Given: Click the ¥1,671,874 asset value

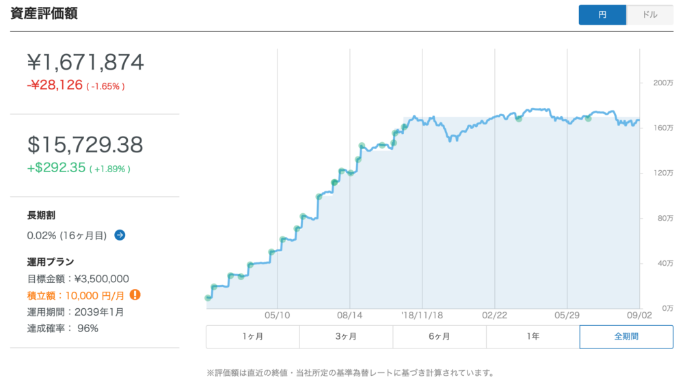Looking at the screenshot, I should click(x=85, y=62).
